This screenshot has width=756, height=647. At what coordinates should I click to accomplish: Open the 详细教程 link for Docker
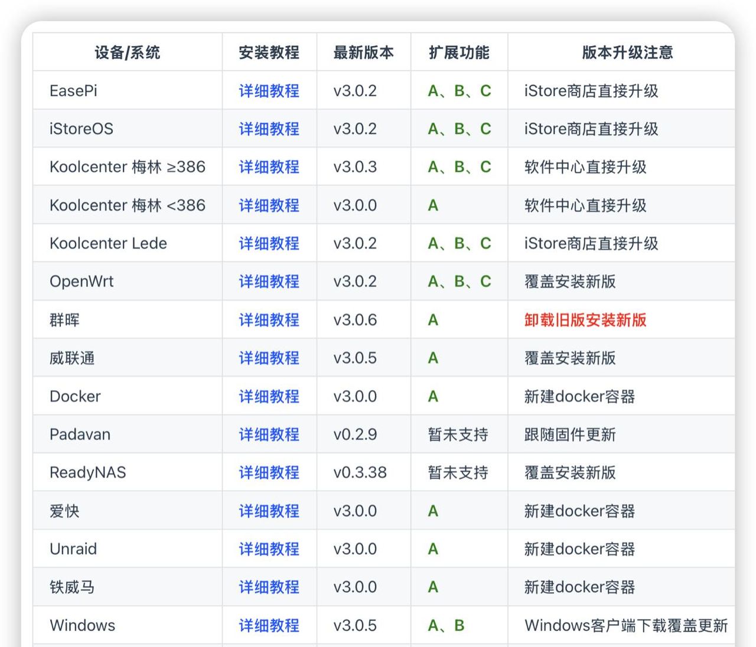(x=269, y=396)
